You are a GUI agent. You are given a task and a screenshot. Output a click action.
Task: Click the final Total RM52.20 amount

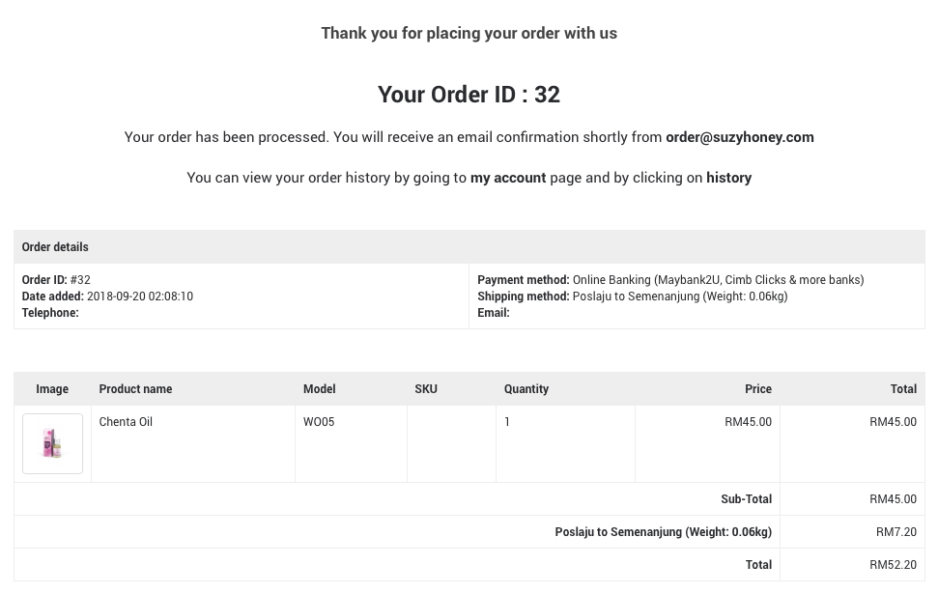(x=893, y=565)
